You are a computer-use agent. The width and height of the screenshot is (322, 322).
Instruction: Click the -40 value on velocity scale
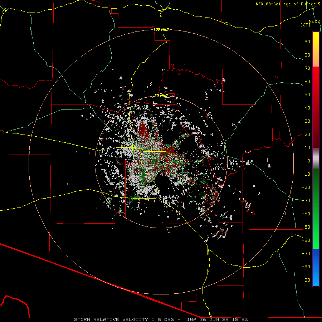(306, 214)
